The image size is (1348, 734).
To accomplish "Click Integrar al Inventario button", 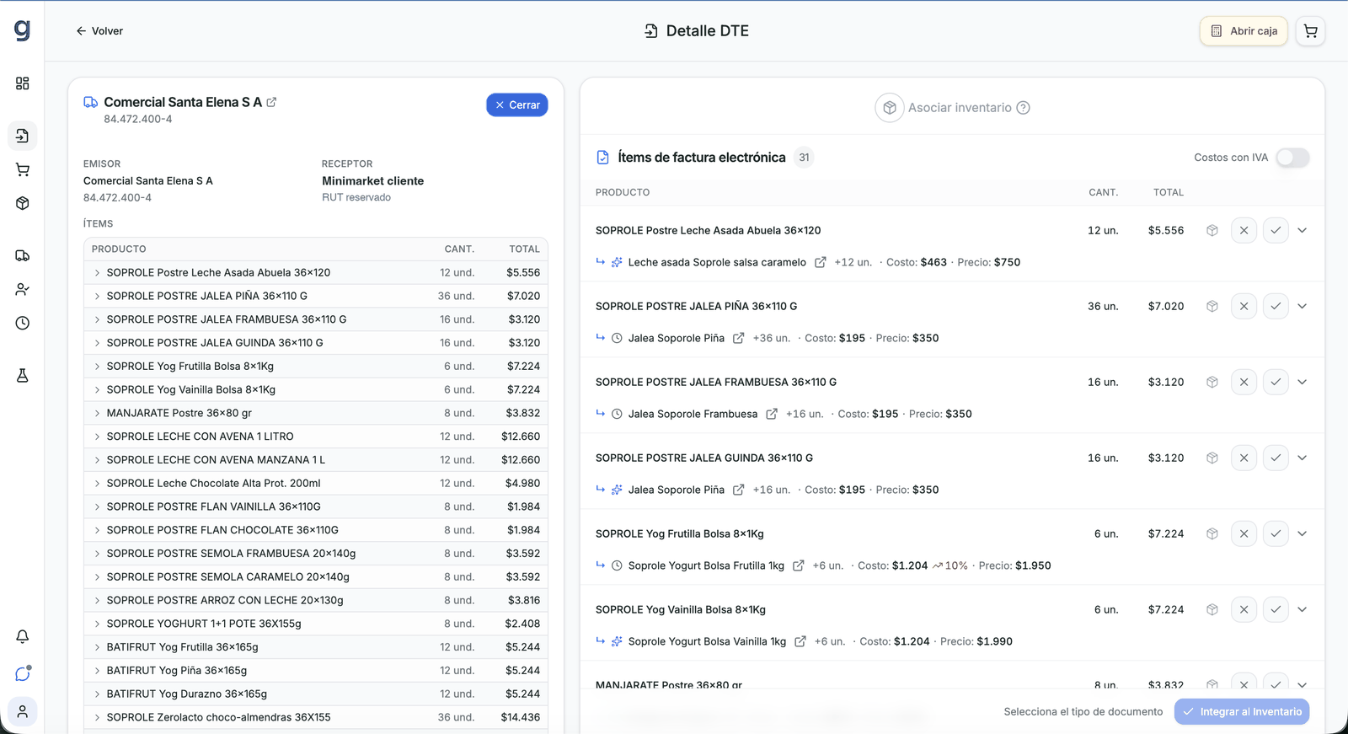I will point(1242,712).
